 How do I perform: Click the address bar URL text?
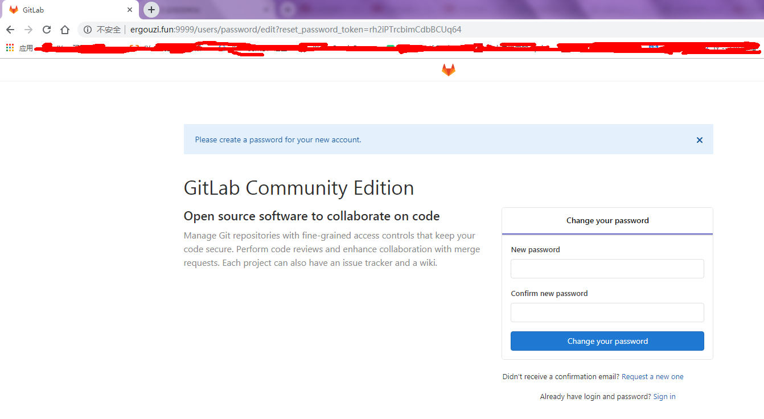point(295,30)
